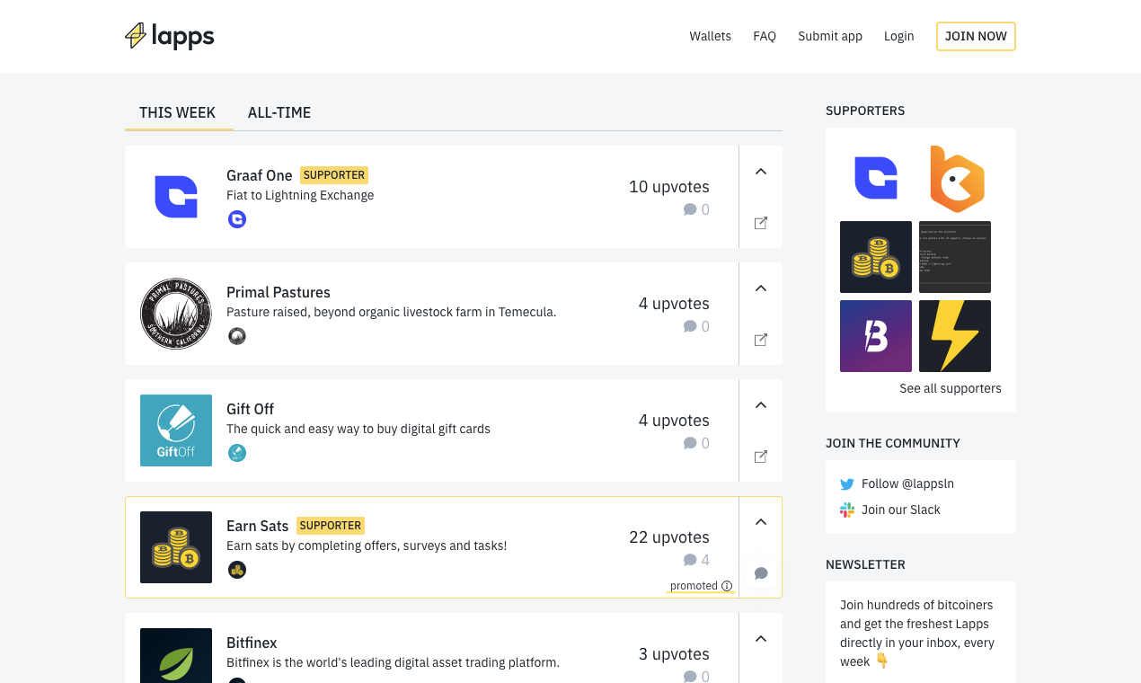Click the JOIN NOW button
The width and height of the screenshot is (1141, 683).
tap(976, 36)
